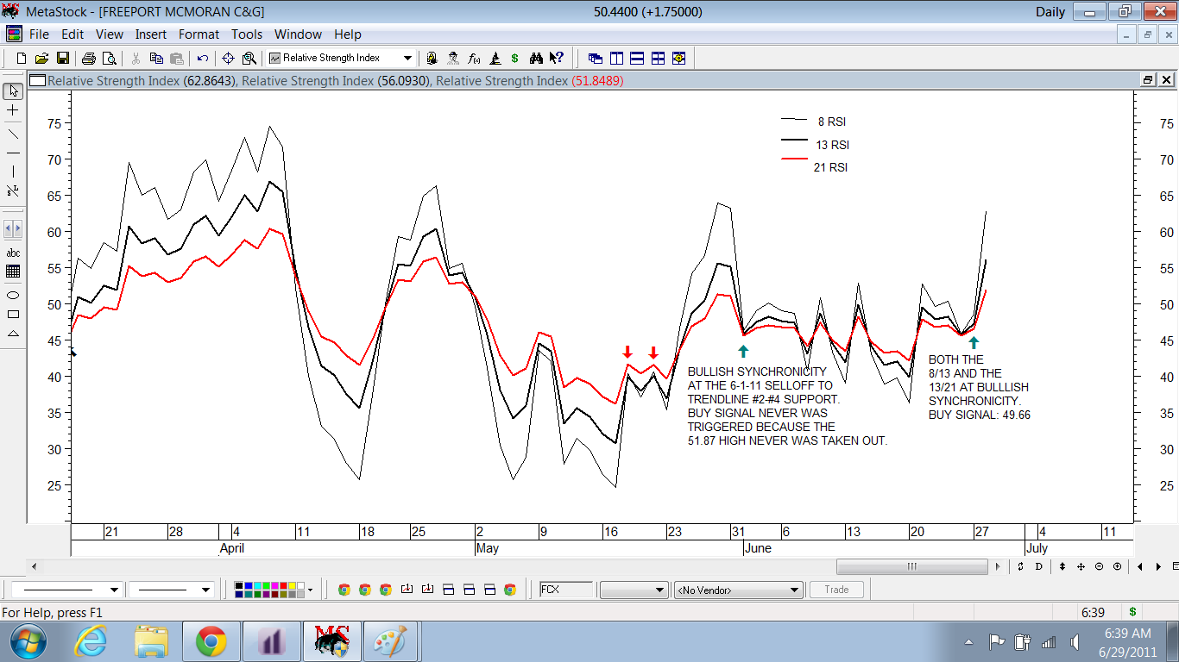Viewport: 1179px width, 662px height.
Task: Click the Cut scissors icon
Action: tap(136, 59)
